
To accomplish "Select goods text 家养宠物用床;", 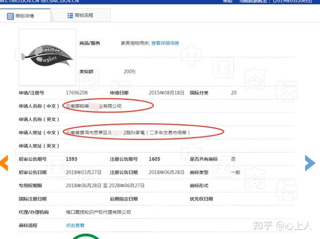I will click(x=135, y=43).
